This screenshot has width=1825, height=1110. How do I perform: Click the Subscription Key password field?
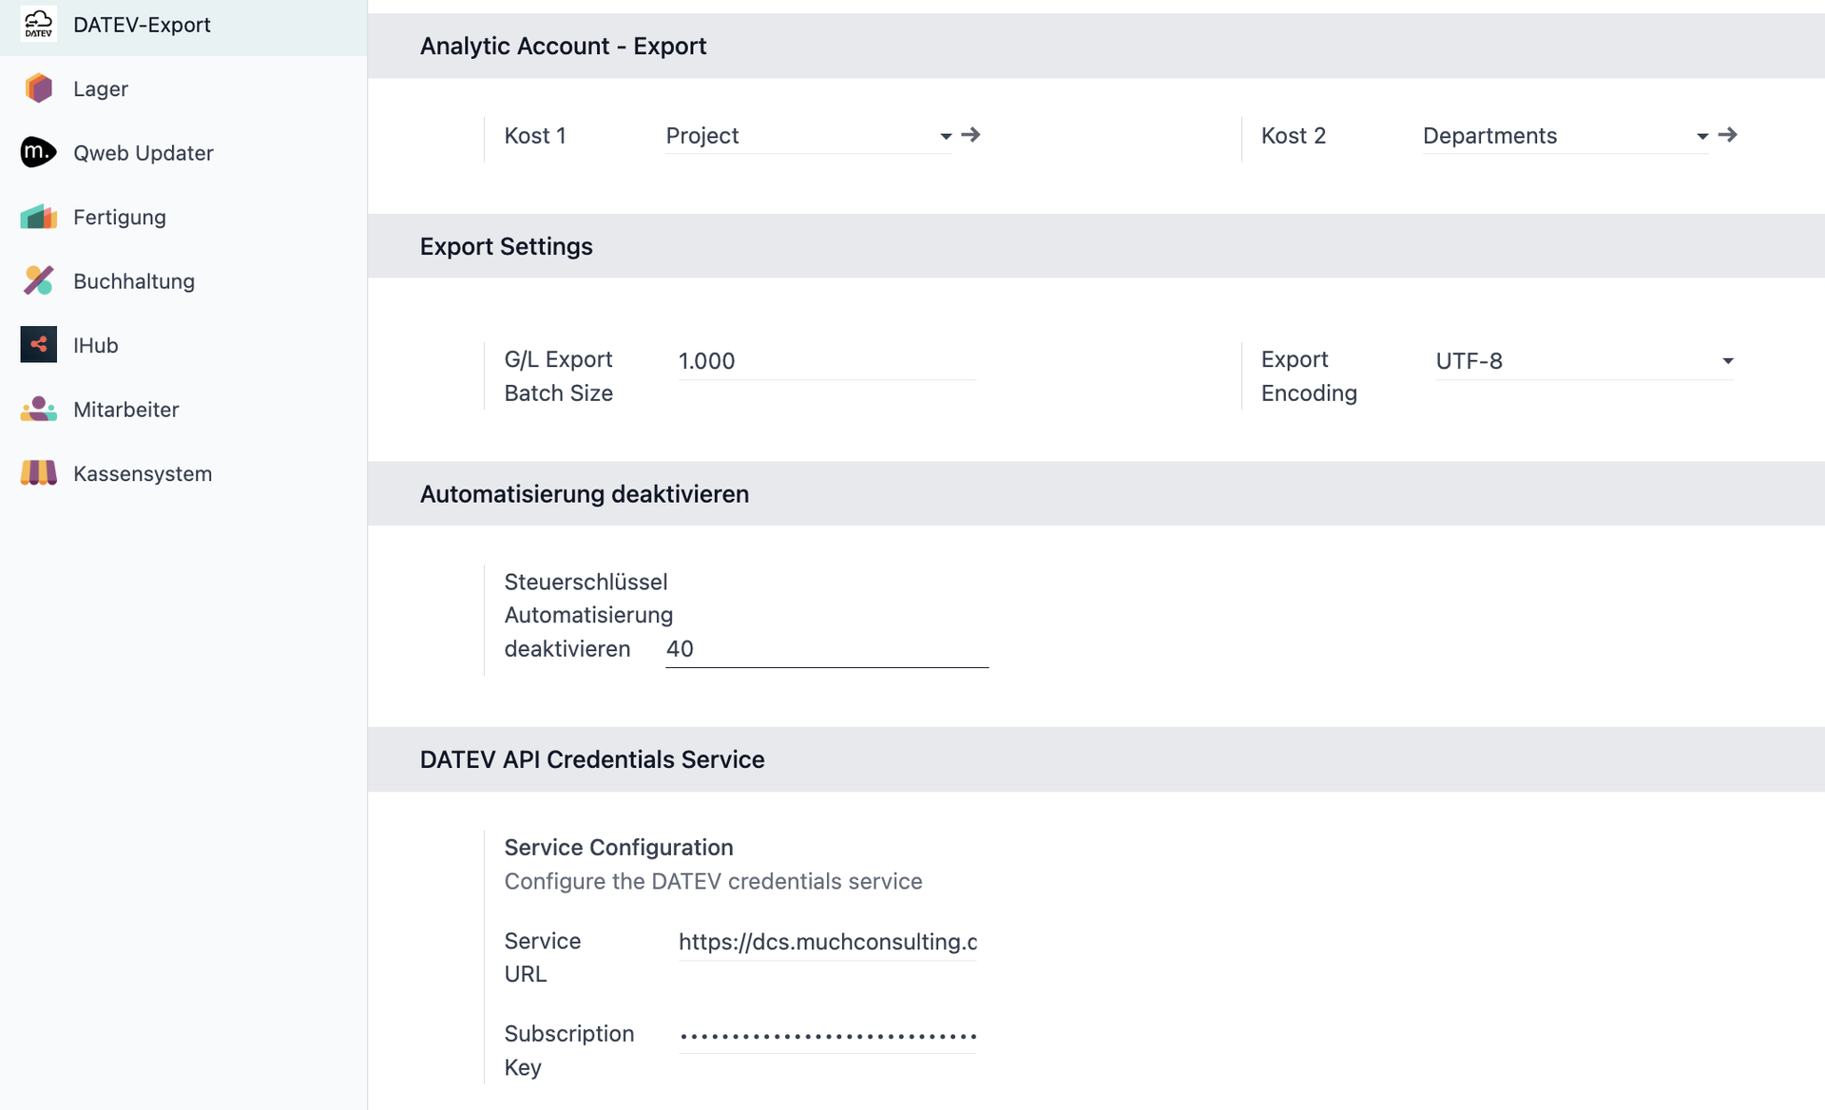pos(827,1035)
